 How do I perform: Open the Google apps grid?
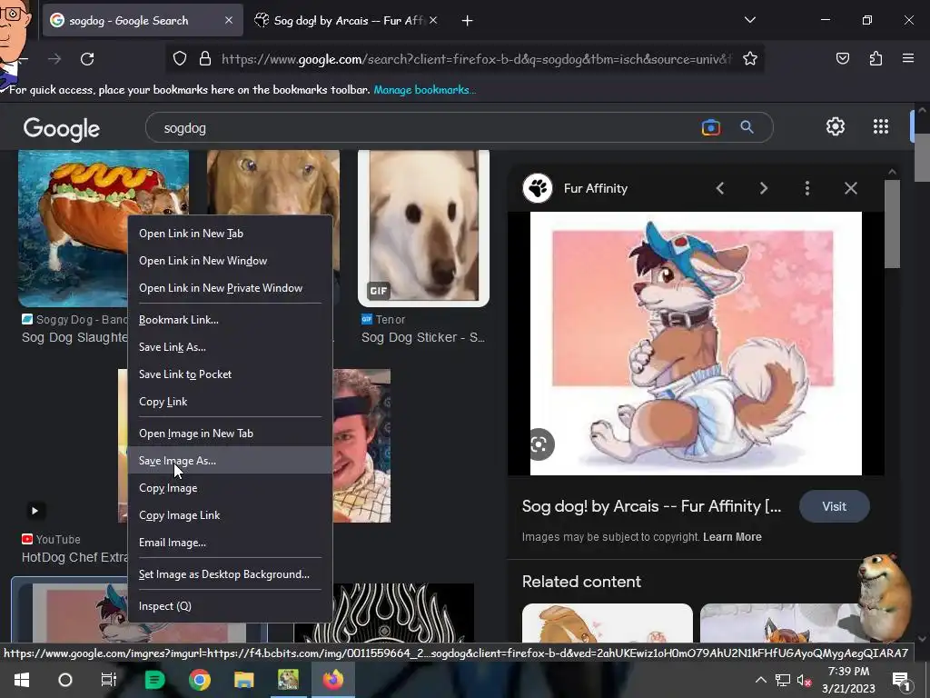[881, 126]
